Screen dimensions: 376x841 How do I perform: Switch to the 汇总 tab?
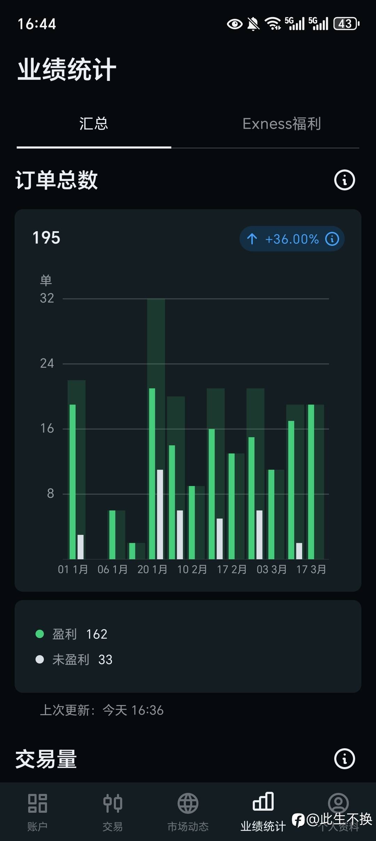pos(94,124)
